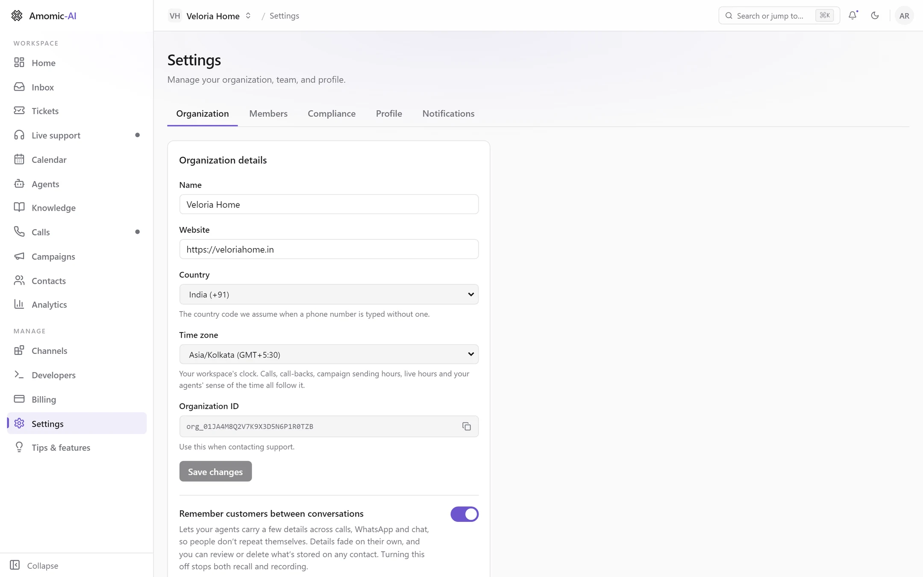Click the search magnifier icon
Screen dimensions: 923x577
pos(729,16)
